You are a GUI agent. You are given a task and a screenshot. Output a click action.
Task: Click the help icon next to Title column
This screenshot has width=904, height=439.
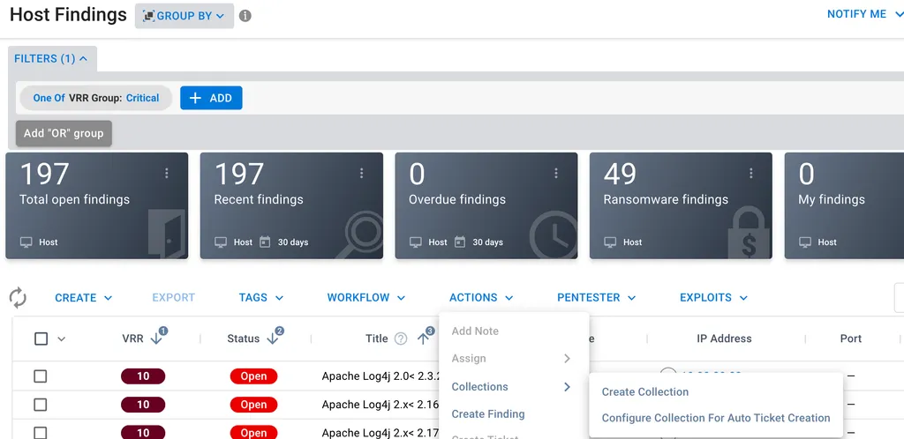pyautogui.click(x=401, y=339)
